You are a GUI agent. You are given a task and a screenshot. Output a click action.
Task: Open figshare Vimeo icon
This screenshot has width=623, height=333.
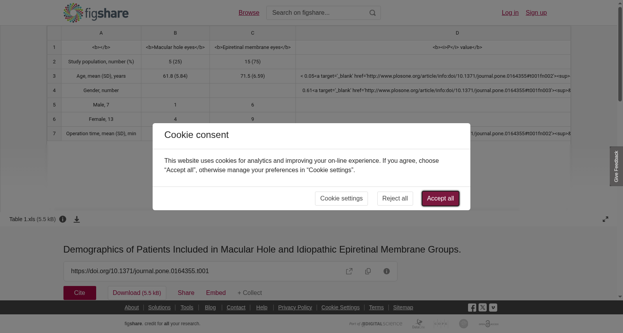(x=493, y=307)
